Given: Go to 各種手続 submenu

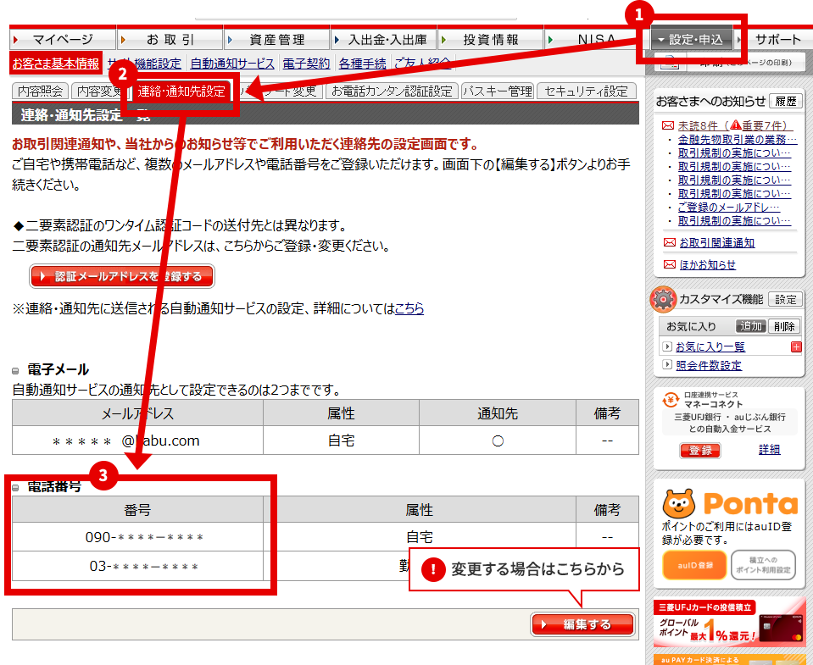Looking at the screenshot, I should tap(362, 64).
